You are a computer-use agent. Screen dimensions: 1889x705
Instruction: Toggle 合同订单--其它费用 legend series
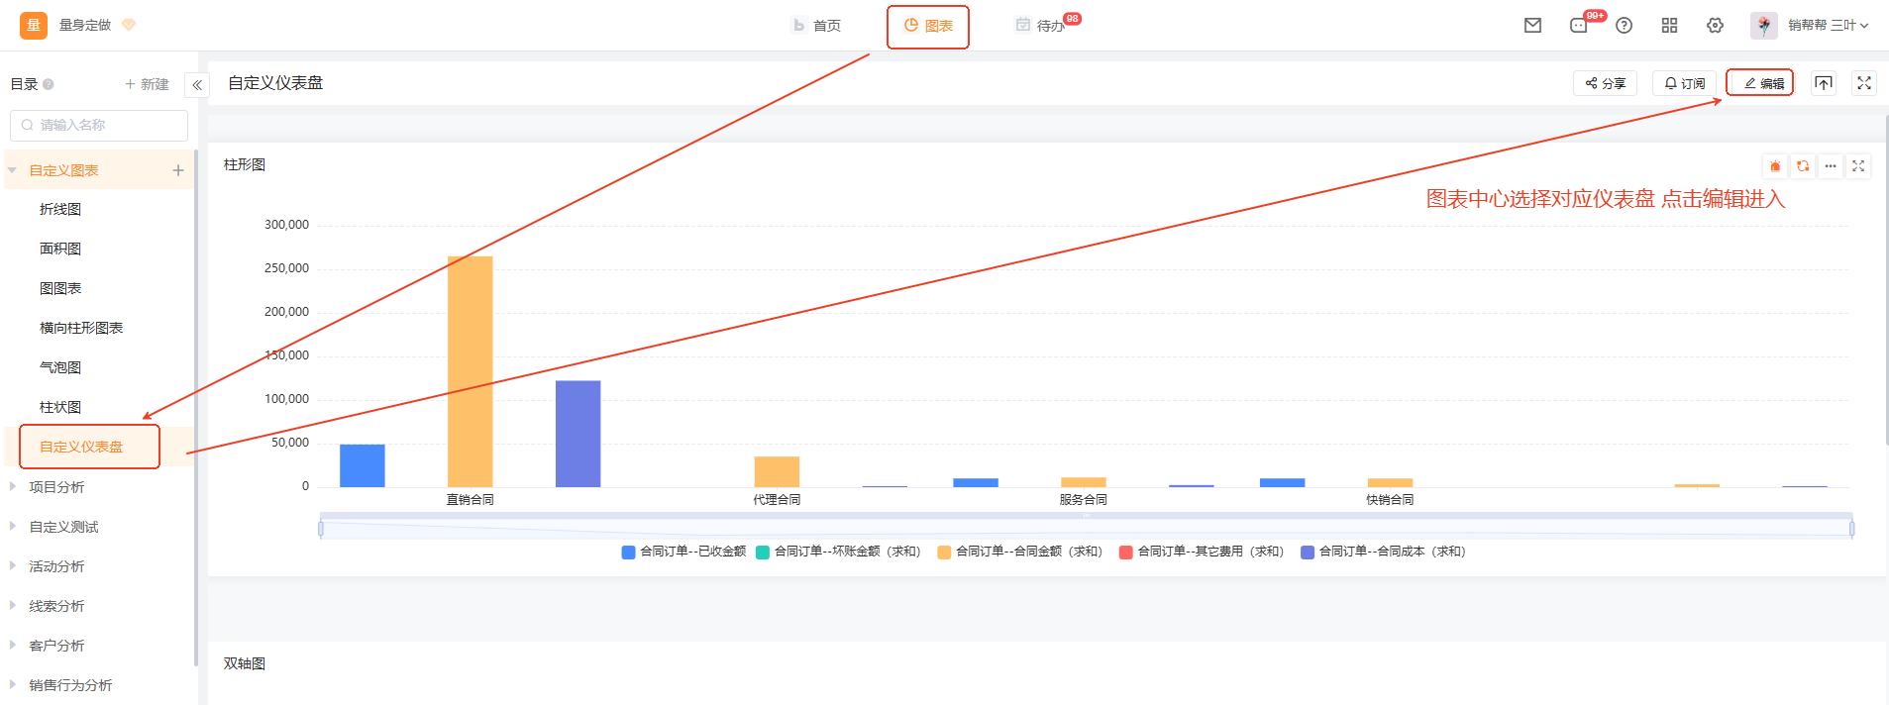1201,552
